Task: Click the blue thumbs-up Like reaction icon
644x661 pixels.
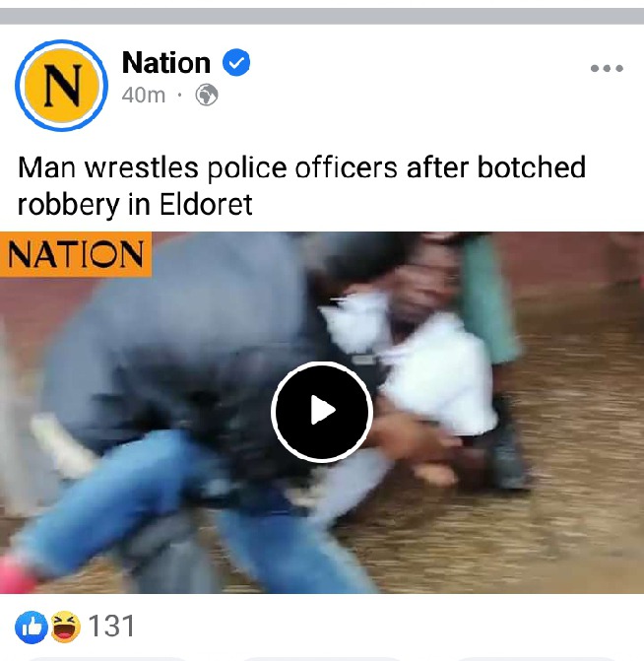Action: point(32,627)
